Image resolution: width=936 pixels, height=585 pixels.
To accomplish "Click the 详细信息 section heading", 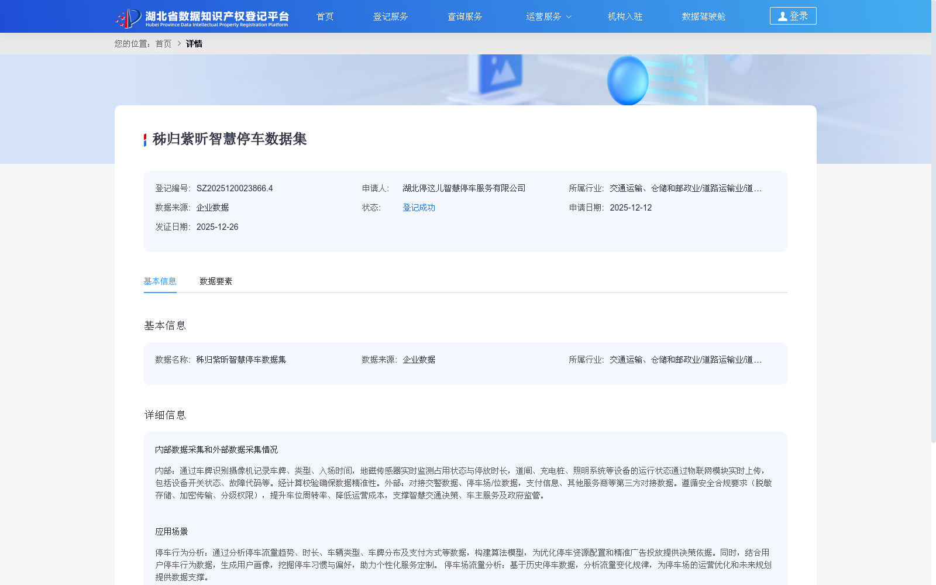I will pos(165,415).
